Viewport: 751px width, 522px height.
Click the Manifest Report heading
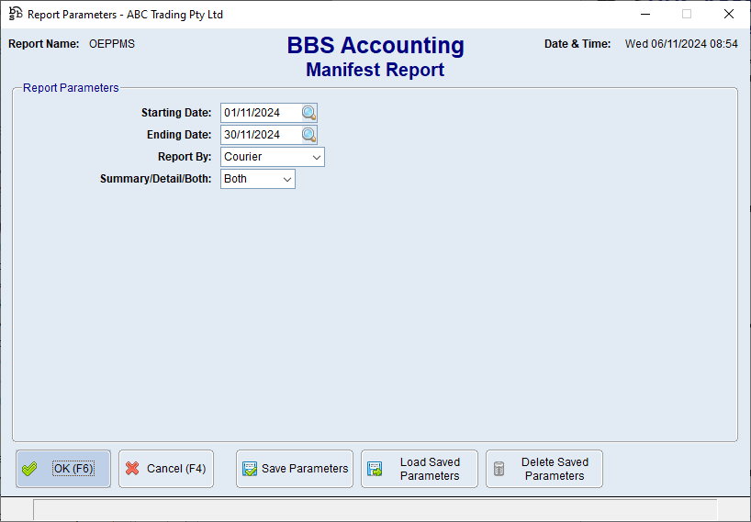(375, 70)
